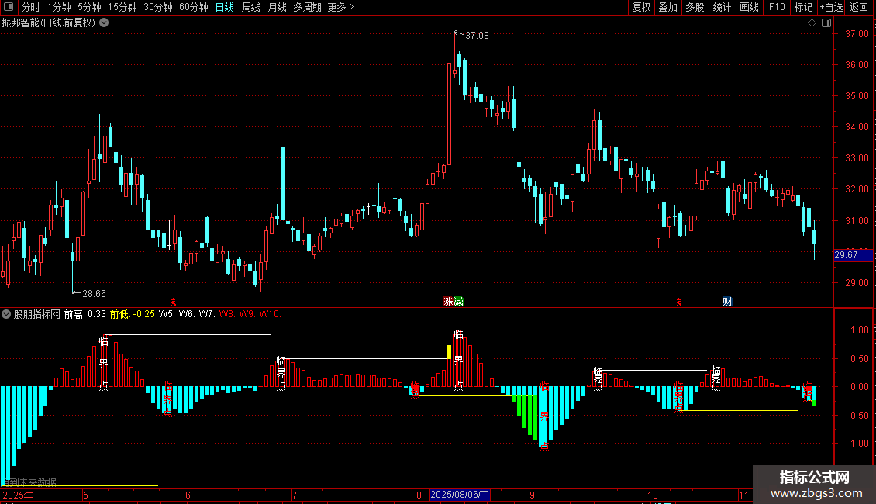
Task: Select the 5分钟 period
Action: 89,7
